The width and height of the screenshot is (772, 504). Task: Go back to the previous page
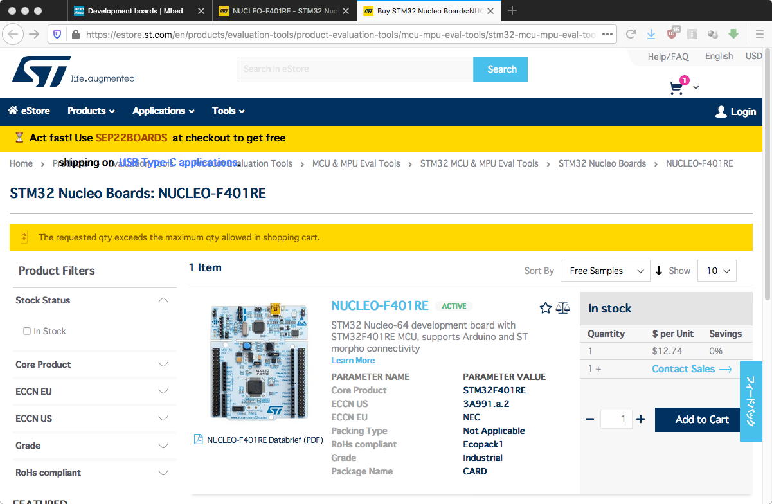[14, 34]
